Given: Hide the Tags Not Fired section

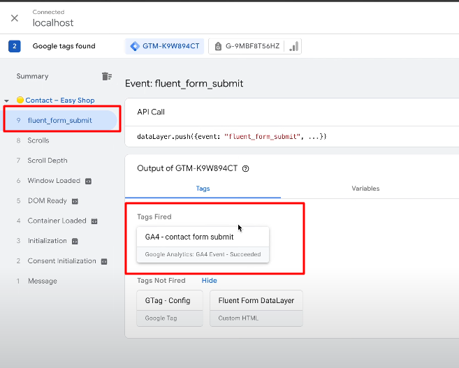Looking at the screenshot, I should click(x=210, y=280).
